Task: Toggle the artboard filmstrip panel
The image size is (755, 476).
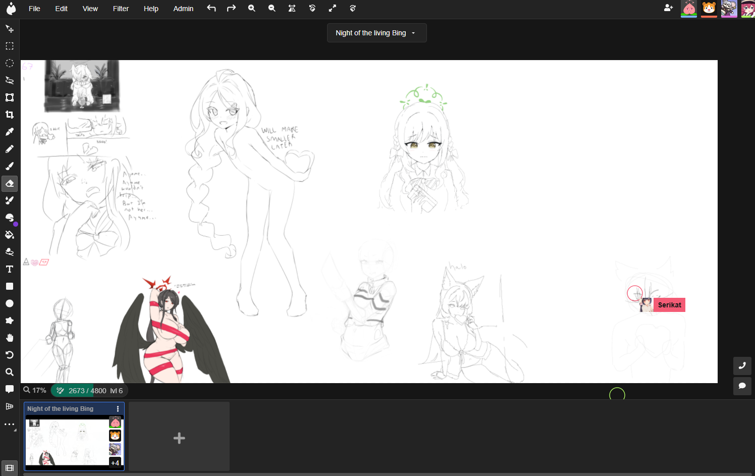Action: (x=10, y=468)
